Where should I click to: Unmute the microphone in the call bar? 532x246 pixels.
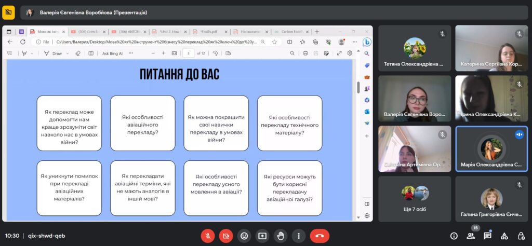[x=207, y=236]
